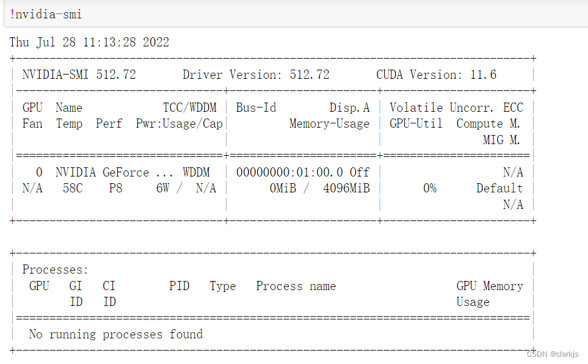This screenshot has width=588, height=364.
Task: Click the Type column header
Action: (223, 286)
